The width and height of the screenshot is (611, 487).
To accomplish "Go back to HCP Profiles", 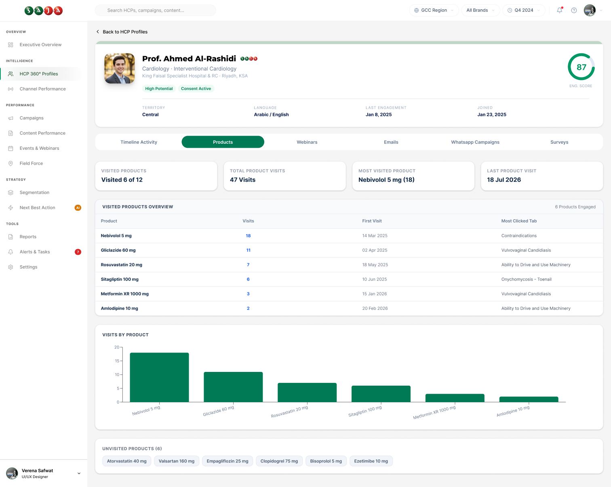I will [122, 32].
